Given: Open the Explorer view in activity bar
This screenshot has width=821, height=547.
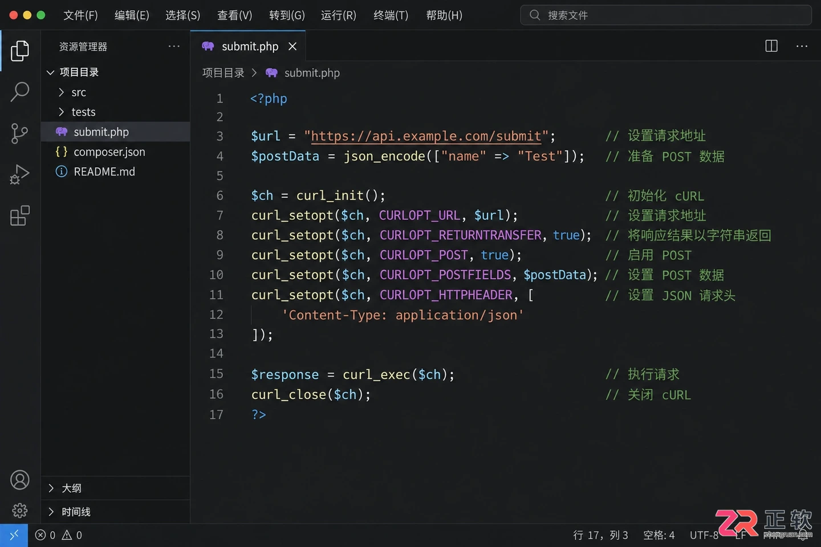Looking at the screenshot, I should (20, 51).
